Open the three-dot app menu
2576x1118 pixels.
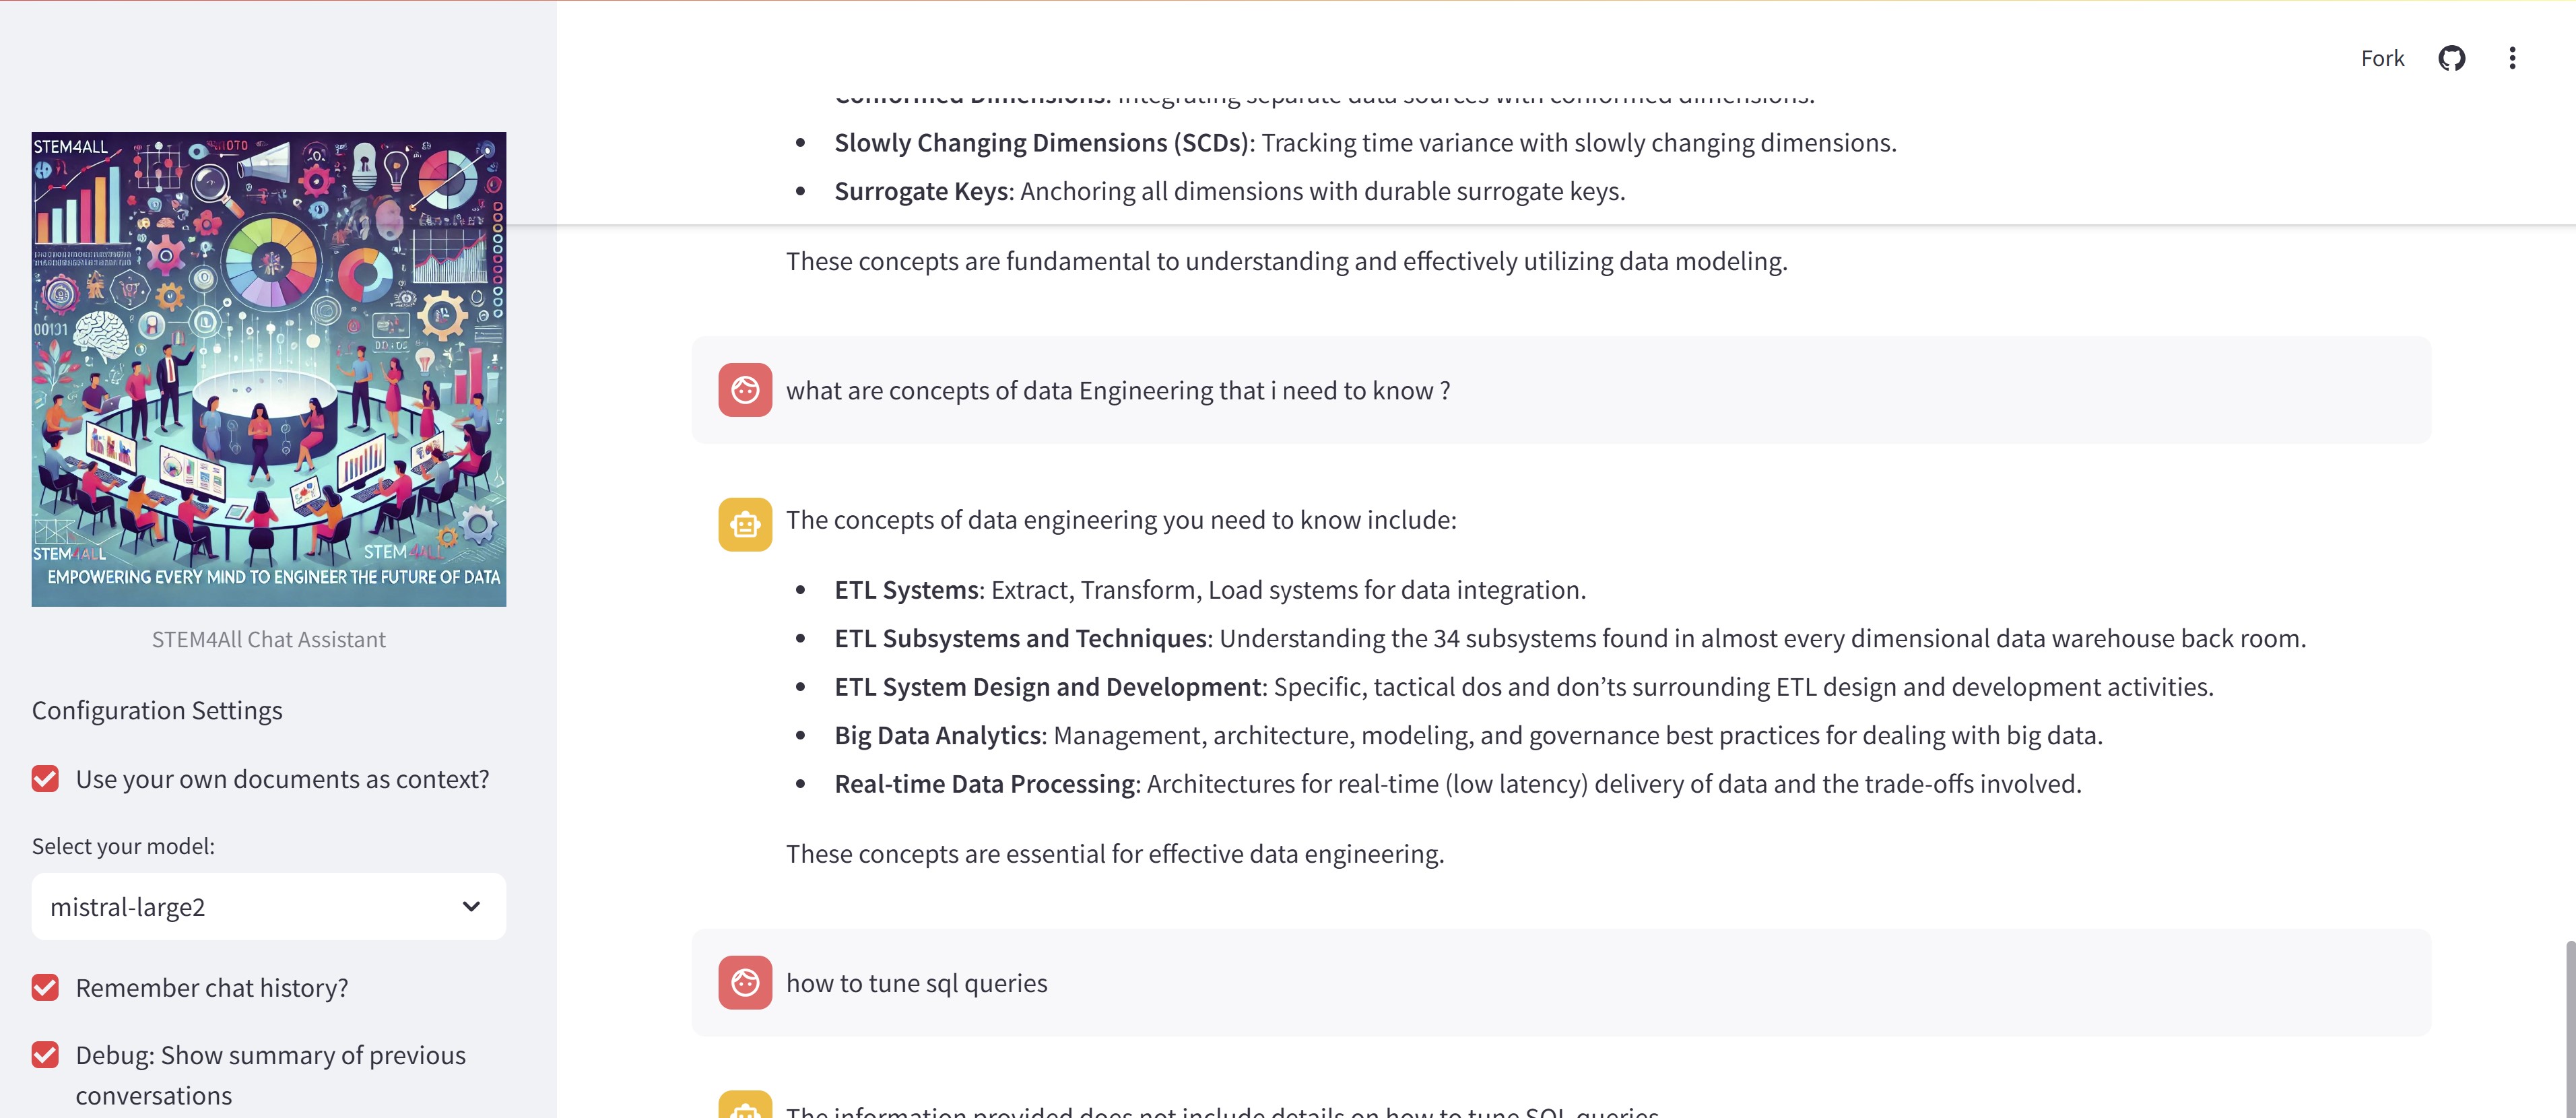[x=2512, y=58]
